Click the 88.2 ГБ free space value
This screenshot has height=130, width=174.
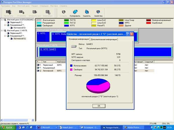(117, 69)
